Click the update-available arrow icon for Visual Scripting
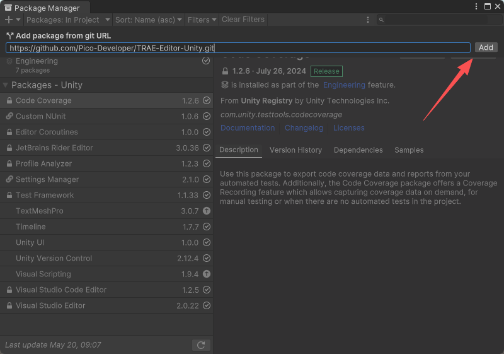The image size is (504, 354). [x=207, y=274]
